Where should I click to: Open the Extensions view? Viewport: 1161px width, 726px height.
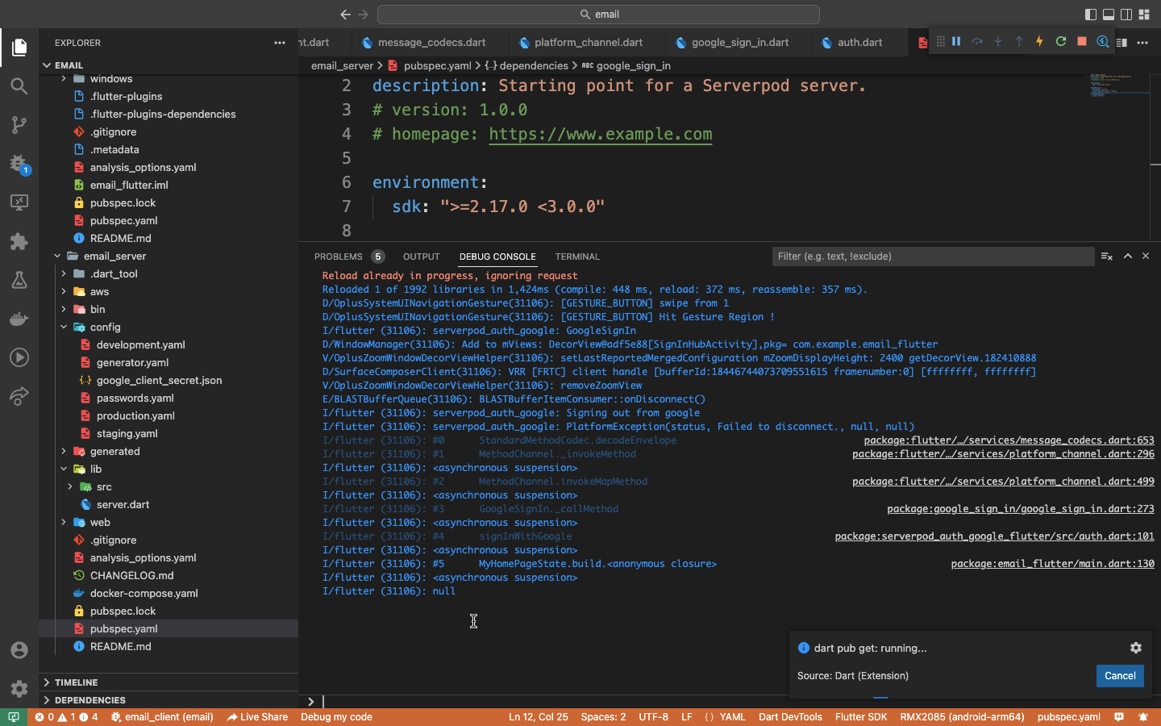pos(19,241)
